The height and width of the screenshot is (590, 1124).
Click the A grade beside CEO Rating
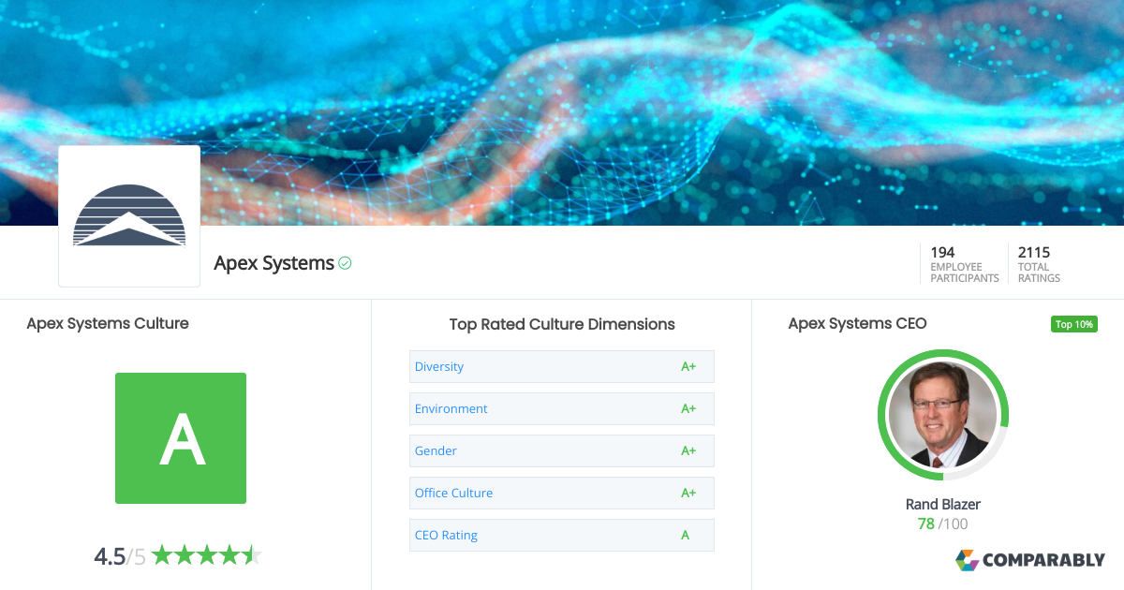tap(686, 535)
